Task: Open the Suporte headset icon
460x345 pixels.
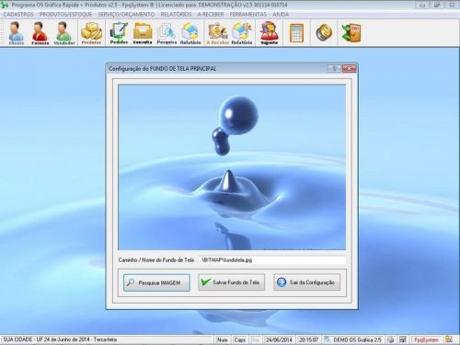Action: point(270,33)
